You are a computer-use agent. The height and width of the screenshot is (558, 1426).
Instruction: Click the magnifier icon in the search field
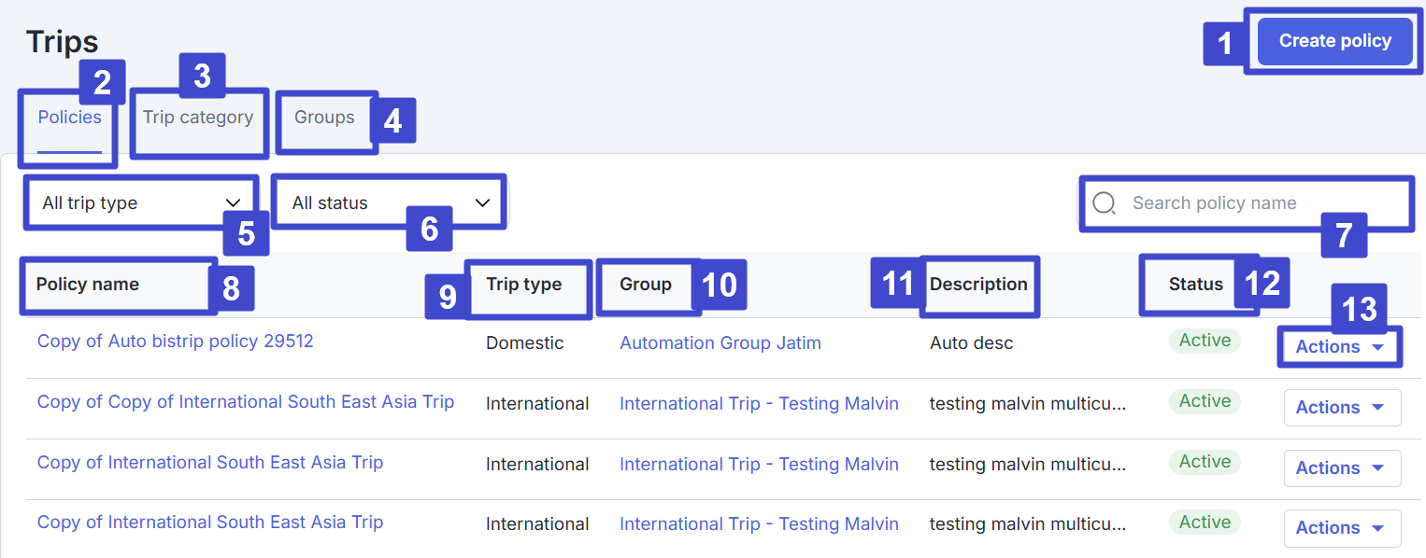1104,203
